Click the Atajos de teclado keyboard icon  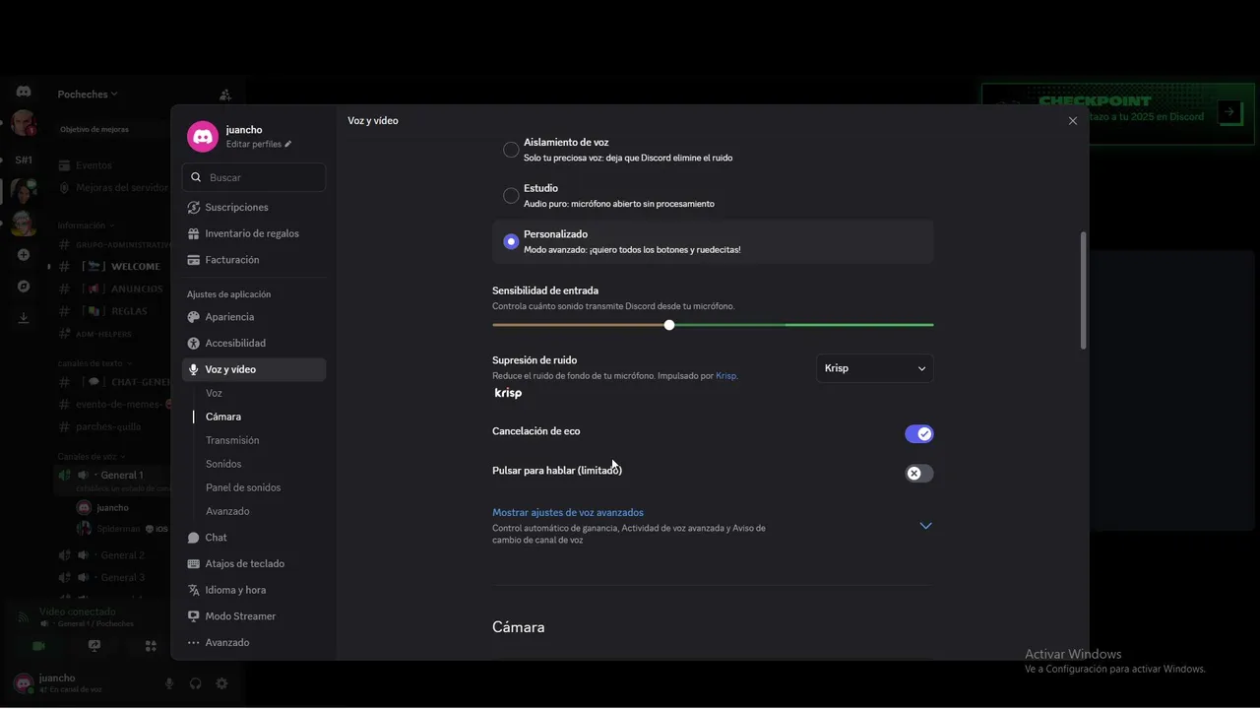point(194,564)
